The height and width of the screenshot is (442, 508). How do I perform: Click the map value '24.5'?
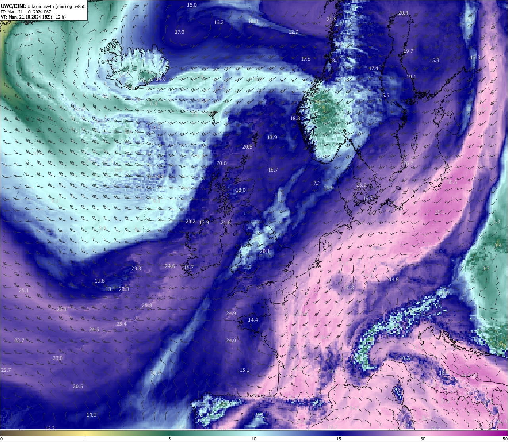(94, 329)
